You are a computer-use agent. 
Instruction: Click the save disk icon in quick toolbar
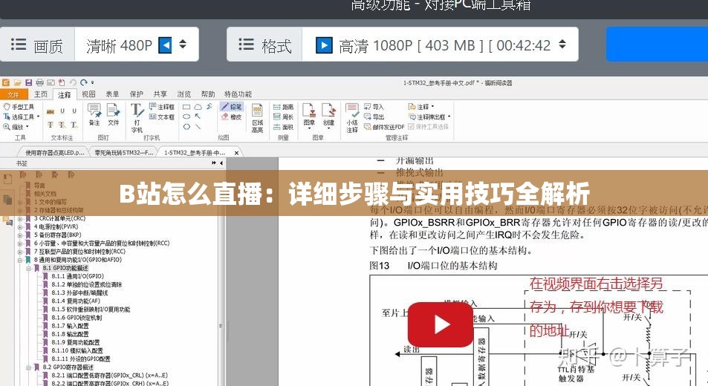pos(28,82)
